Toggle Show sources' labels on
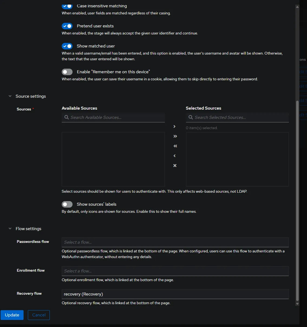This screenshot has width=307, height=327. pyautogui.click(x=67, y=204)
